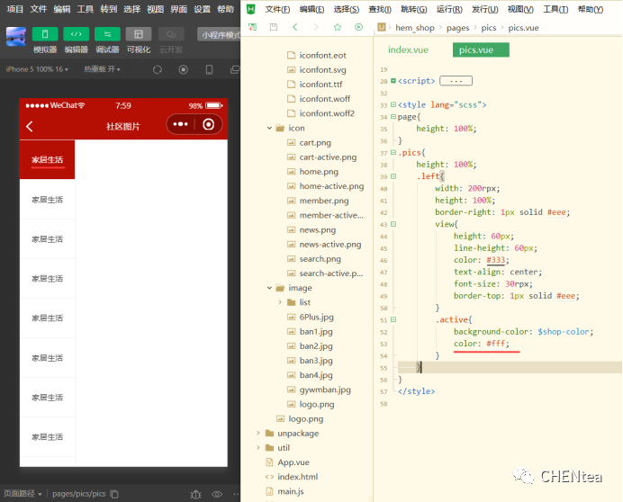Open the 运行(R) menu in HBuilderX
Viewport: 623px width, 502px height.
point(449,9)
